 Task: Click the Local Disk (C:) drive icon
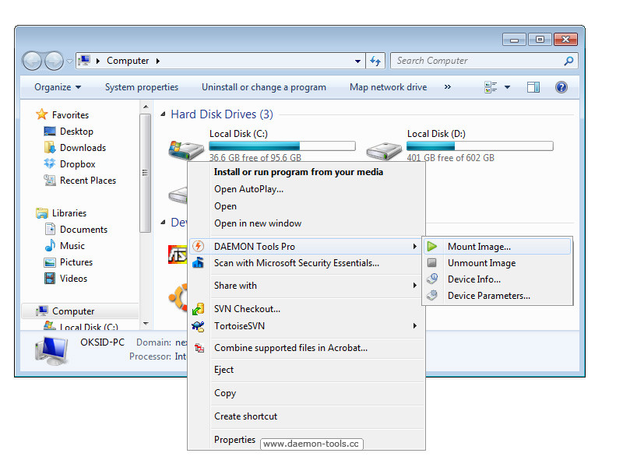pos(186,149)
